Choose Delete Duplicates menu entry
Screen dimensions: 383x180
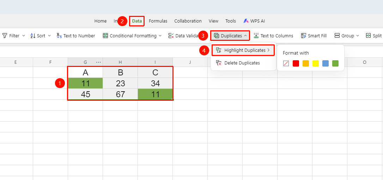[244, 63]
